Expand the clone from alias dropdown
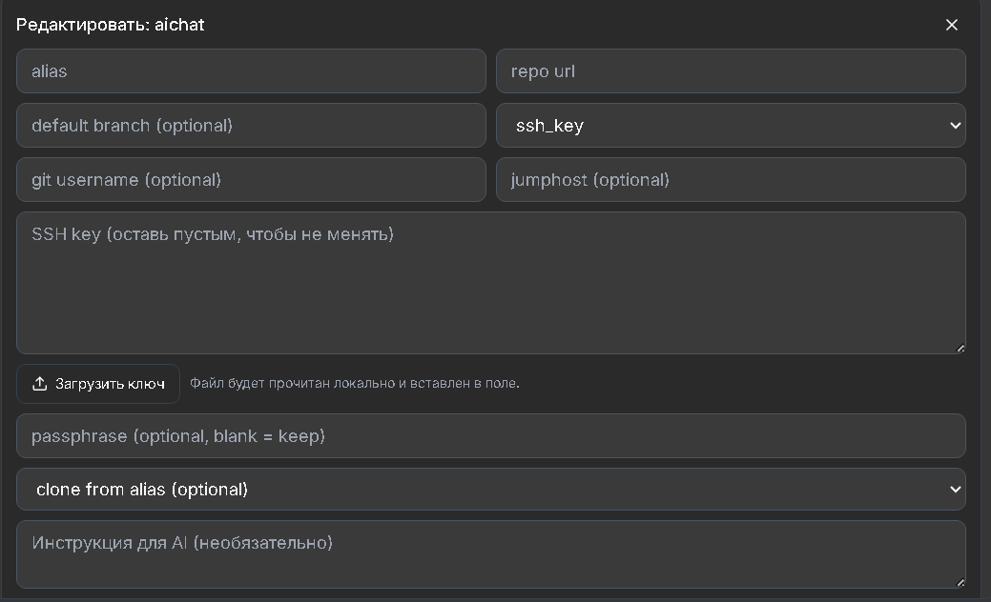The height and width of the screenshot is (602, 991). pos(491,489)
